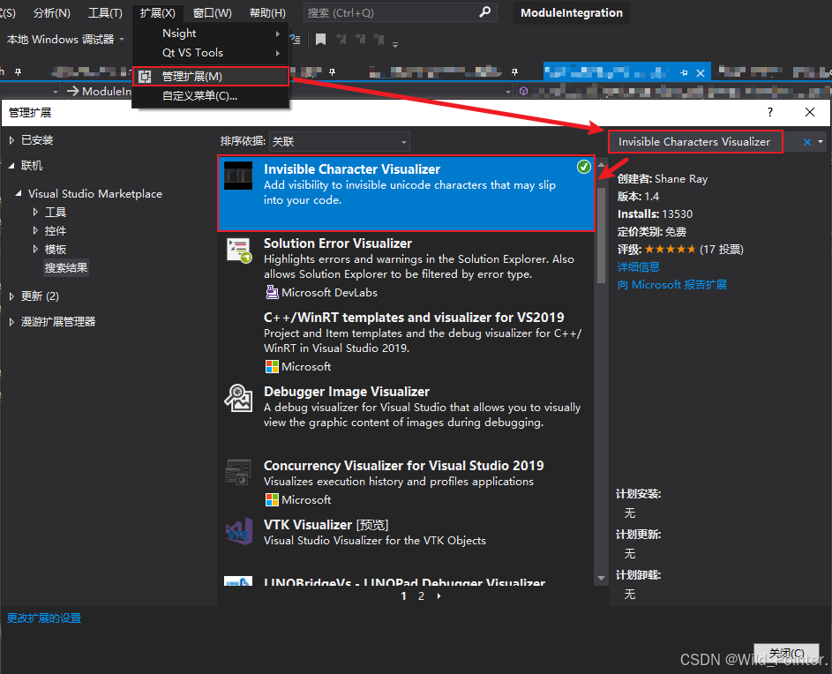Expand the 控件 category
Image resolution: width=832 pixels, height=674 pixels.
click(35, 230)
